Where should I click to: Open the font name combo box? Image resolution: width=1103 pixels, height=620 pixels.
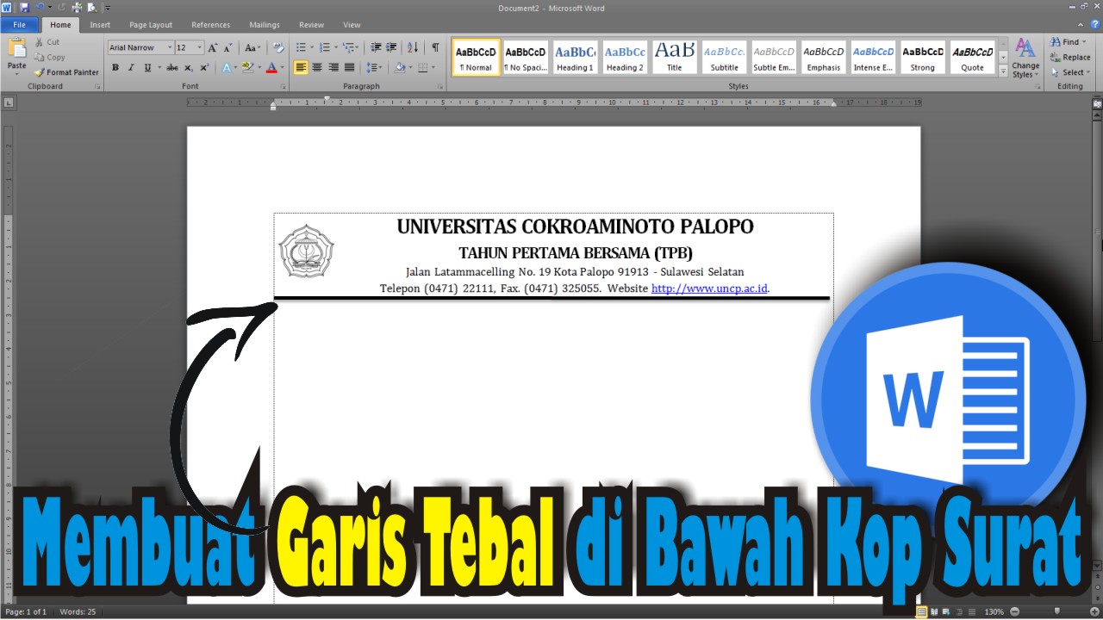140,48
